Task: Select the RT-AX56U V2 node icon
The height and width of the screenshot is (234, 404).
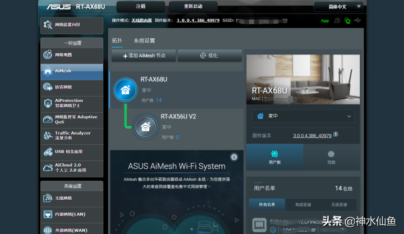Action: pyautogui.click(x=145, y=126)
